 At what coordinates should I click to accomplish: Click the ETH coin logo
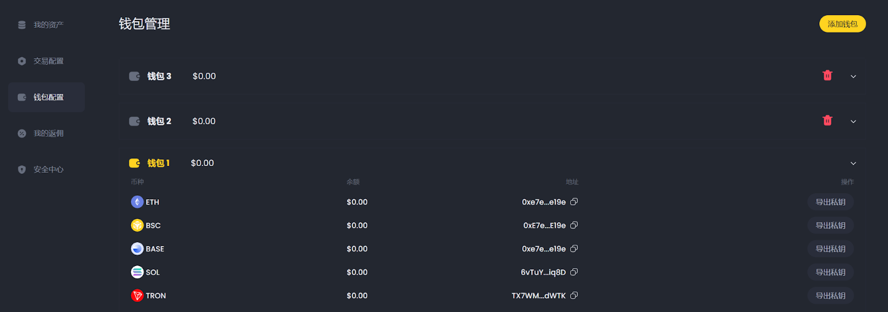(137, 202)
